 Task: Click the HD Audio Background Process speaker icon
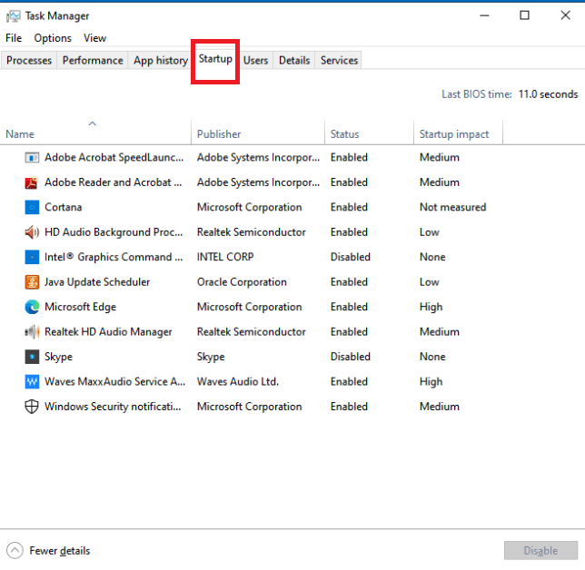pos(32,232)
